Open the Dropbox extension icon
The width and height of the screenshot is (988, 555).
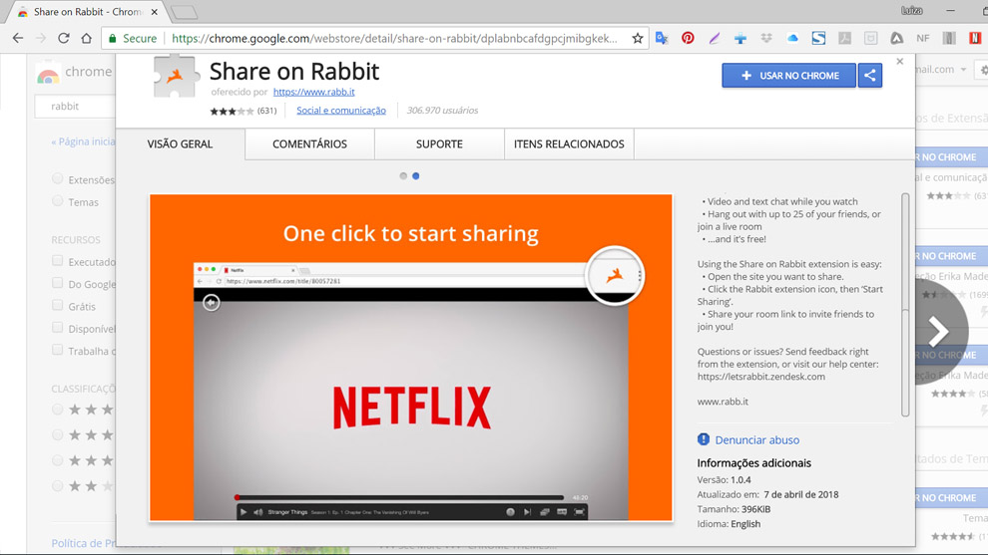point(766,39)
